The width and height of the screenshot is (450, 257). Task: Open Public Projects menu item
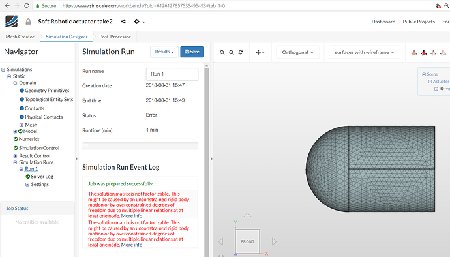pos(419,22)
